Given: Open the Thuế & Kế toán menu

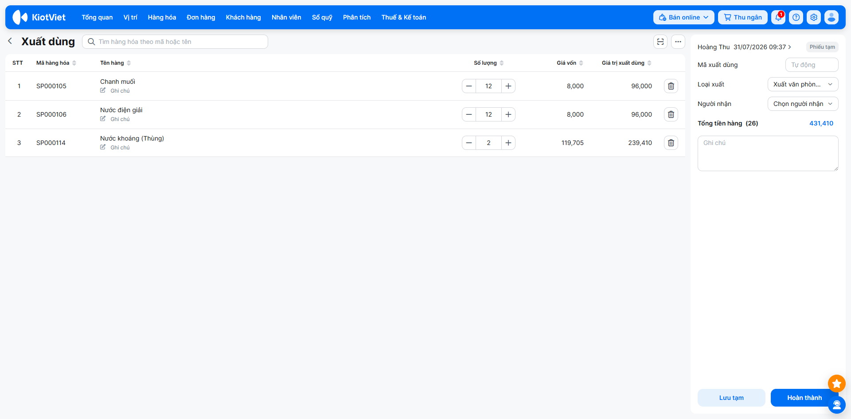Looking at the screenshot, I should point(404,17).
